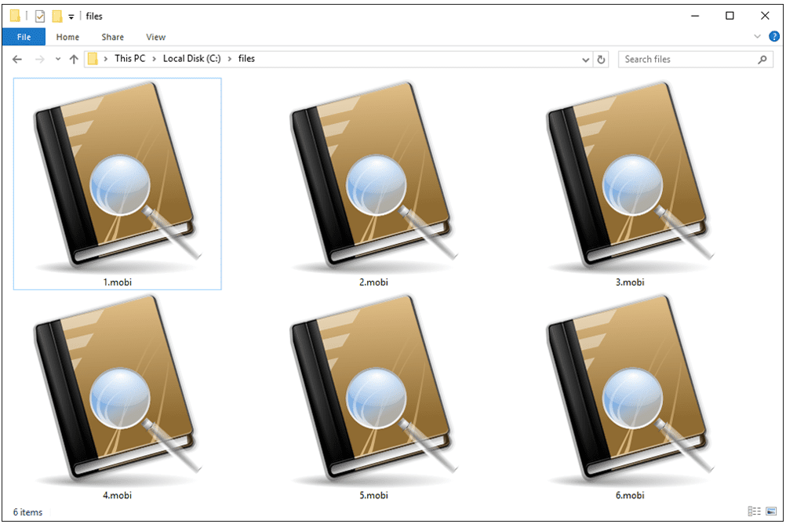
Task: Open Help via the question mark icon
Action: 773,36
